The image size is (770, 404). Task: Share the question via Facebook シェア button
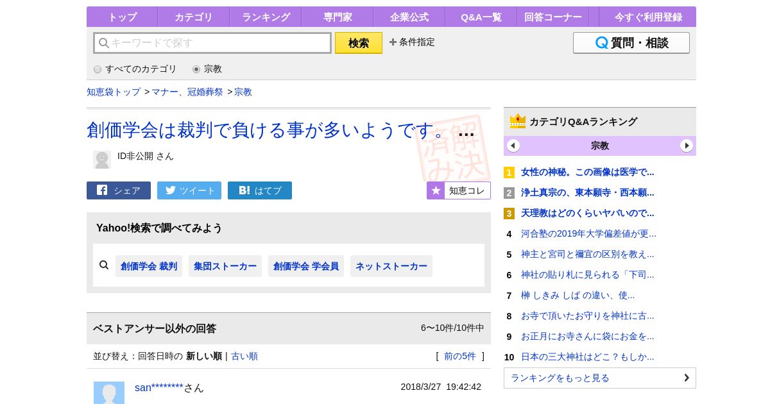119,190
